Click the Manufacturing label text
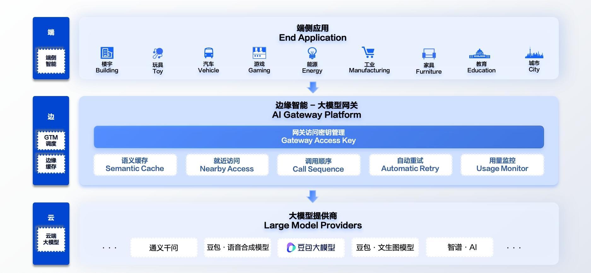This screenshot has width=591, height=273. tap(369, 70)
